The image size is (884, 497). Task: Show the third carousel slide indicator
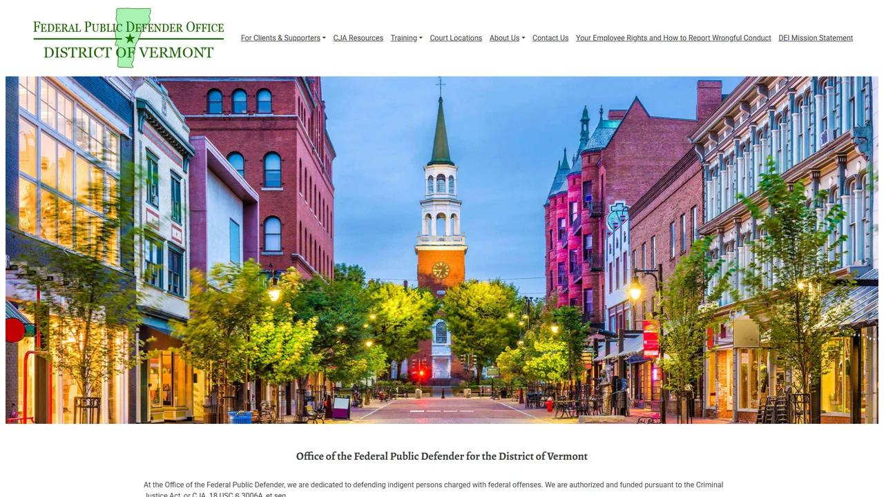click(450, 411)
